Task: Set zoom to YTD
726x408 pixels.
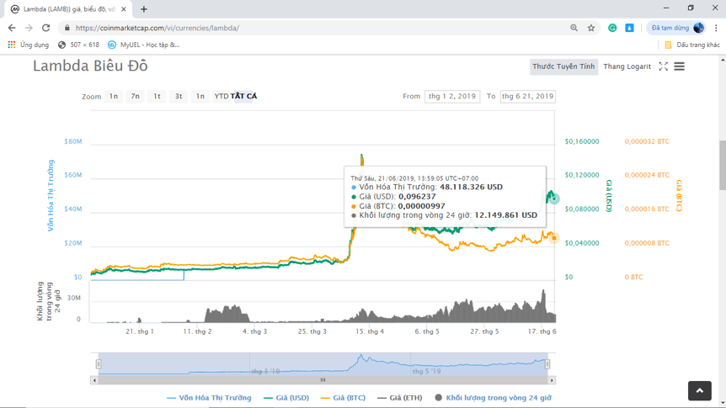Action: (222, 96)
